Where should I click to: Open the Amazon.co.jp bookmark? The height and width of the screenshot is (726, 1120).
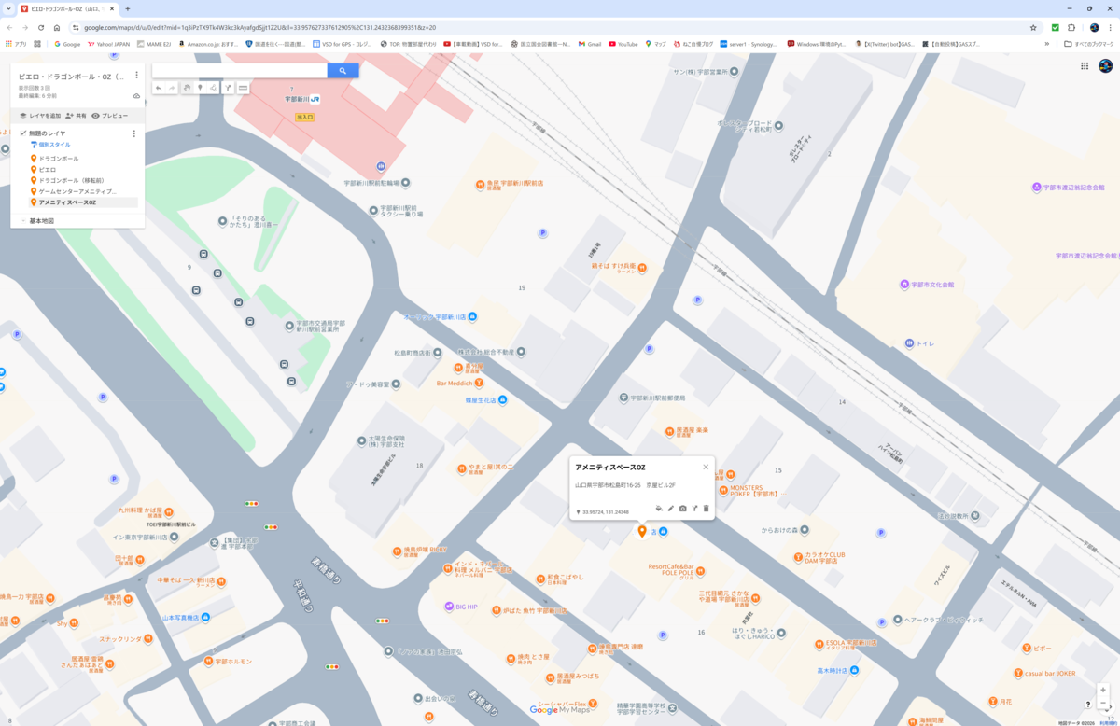point(208,44)
